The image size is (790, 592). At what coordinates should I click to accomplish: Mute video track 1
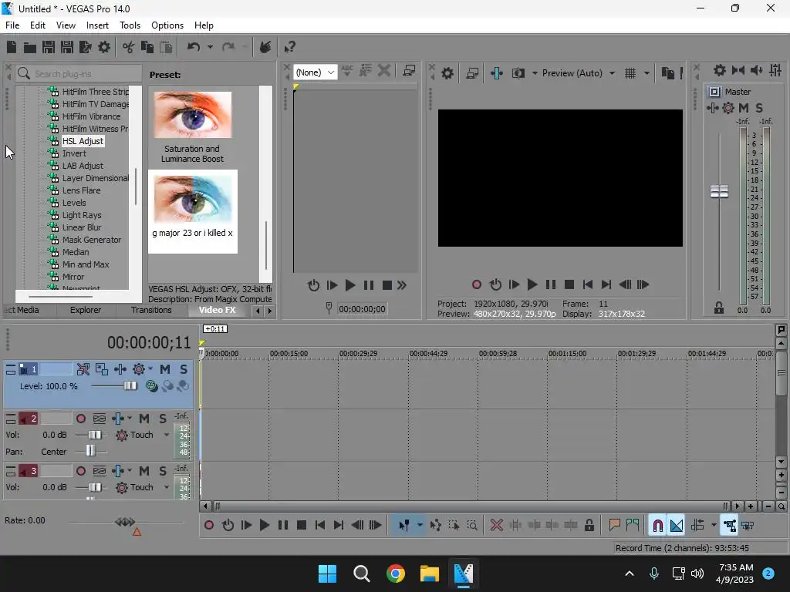pos(165,369)
